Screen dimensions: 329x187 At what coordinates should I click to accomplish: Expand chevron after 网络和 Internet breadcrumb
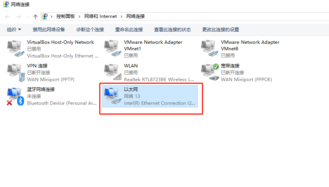pos(121,16)
